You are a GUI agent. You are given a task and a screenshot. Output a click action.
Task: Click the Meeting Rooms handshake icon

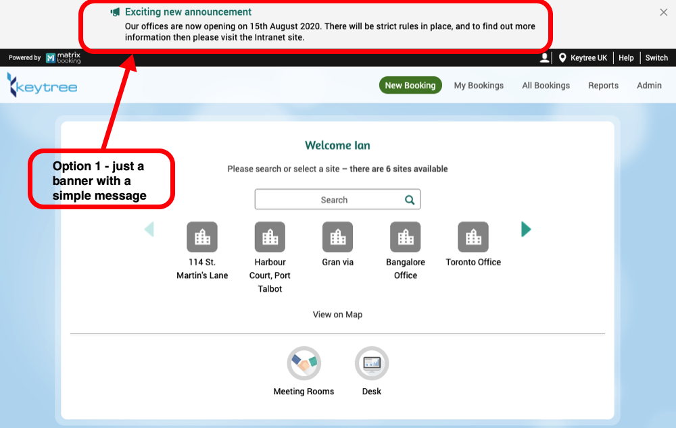tap(304, 364)
